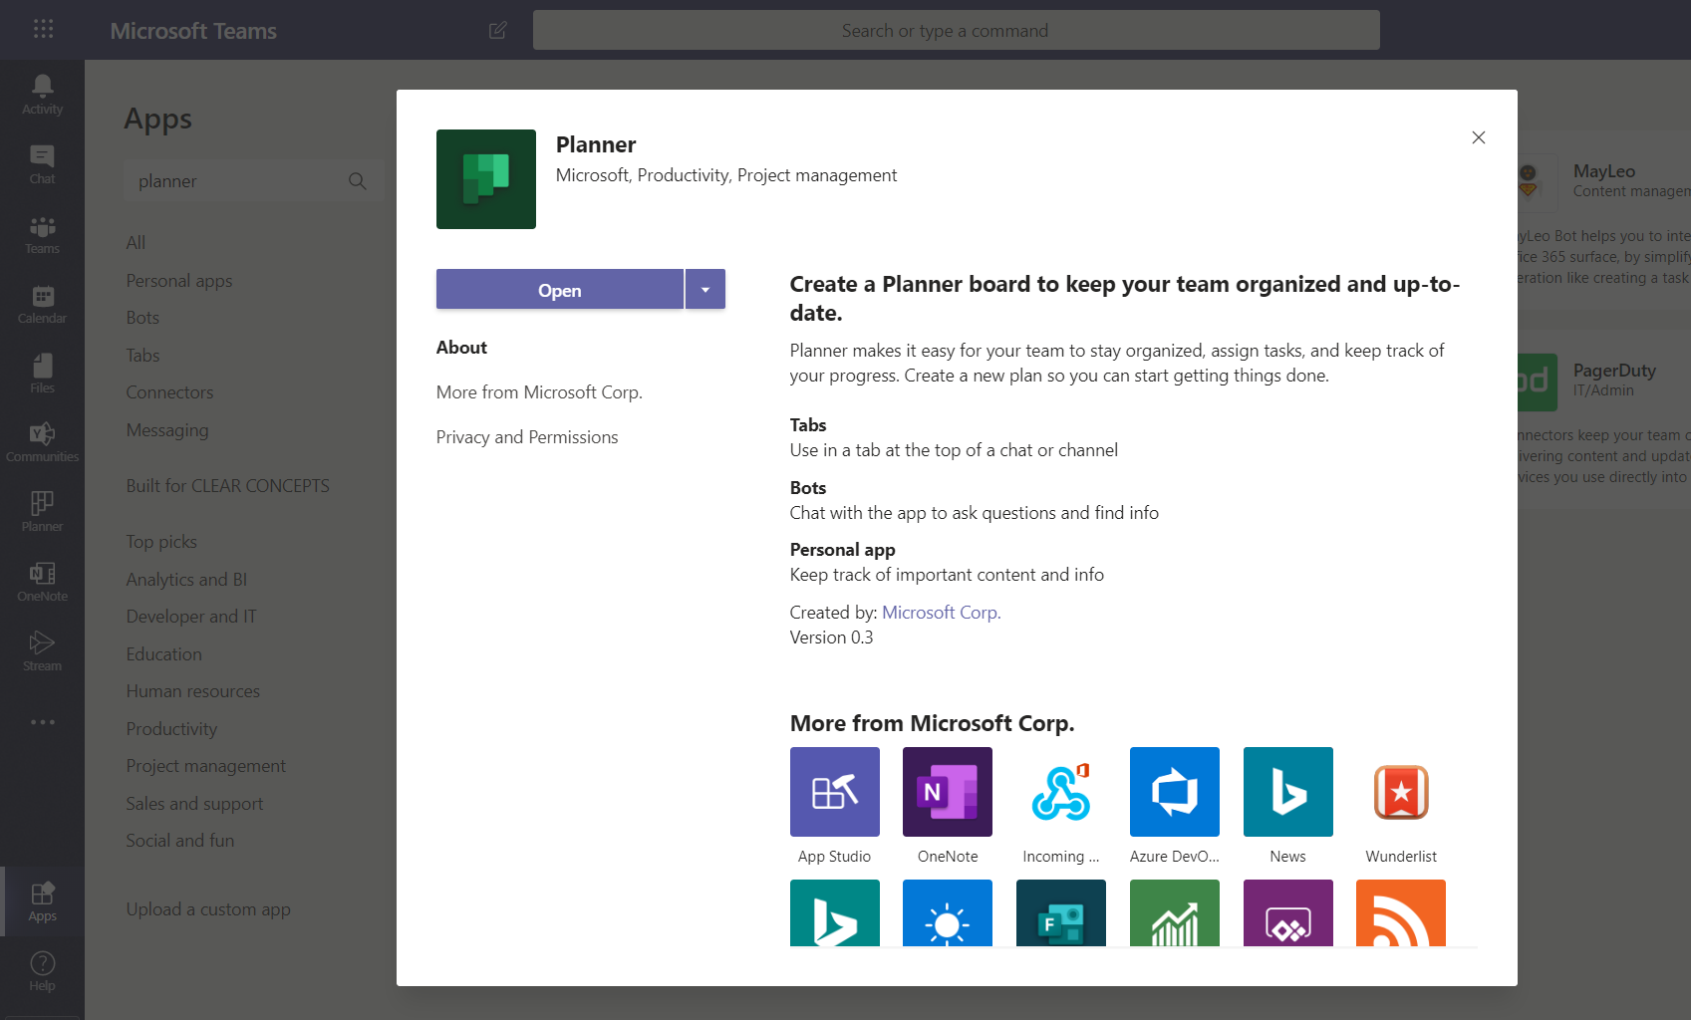Click Upload a custom app link

tap(208, 909)
